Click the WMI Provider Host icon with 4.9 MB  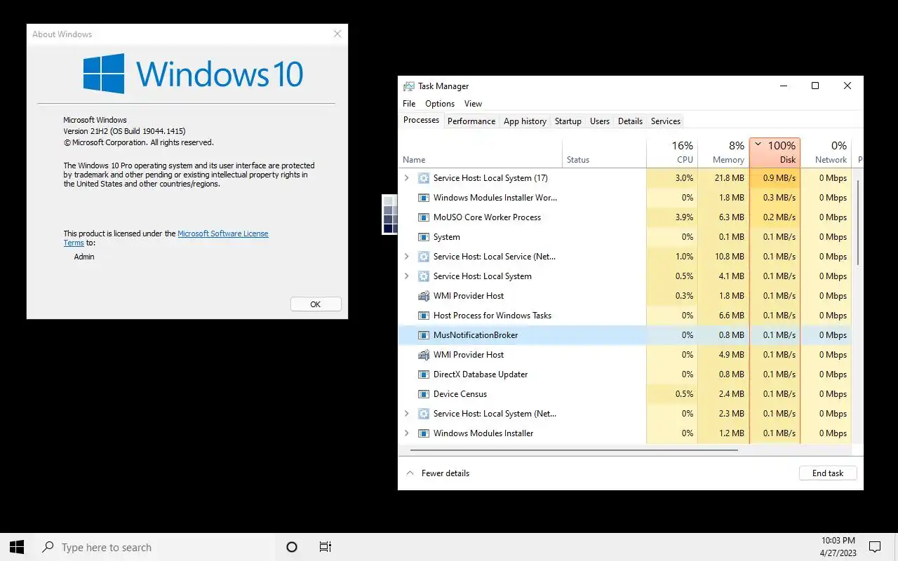point(424,355)
